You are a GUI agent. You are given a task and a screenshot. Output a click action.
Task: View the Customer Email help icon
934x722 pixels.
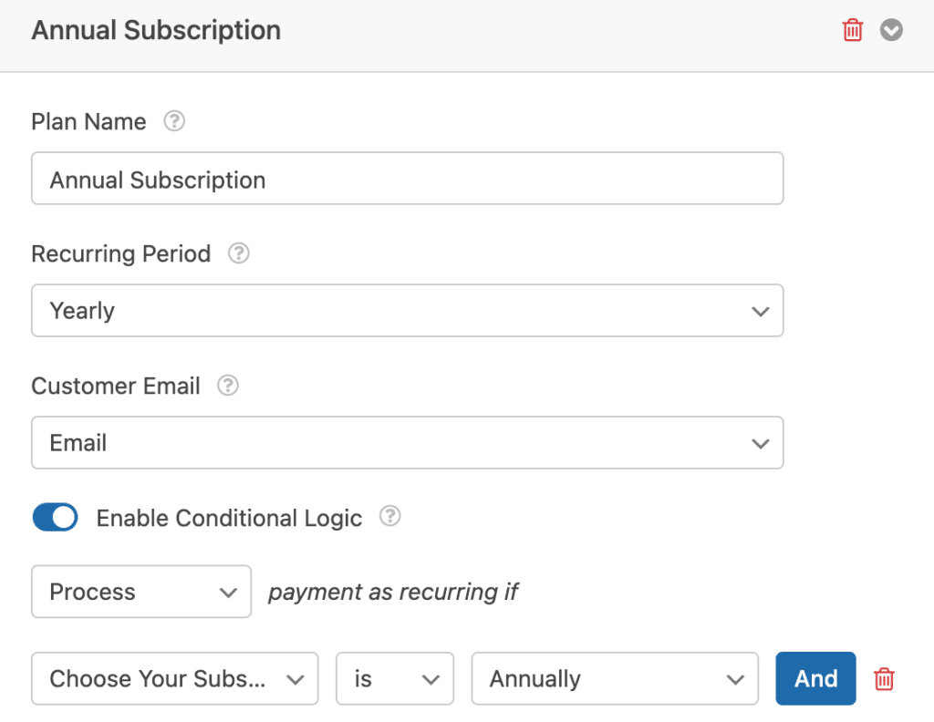coord(226,386)
